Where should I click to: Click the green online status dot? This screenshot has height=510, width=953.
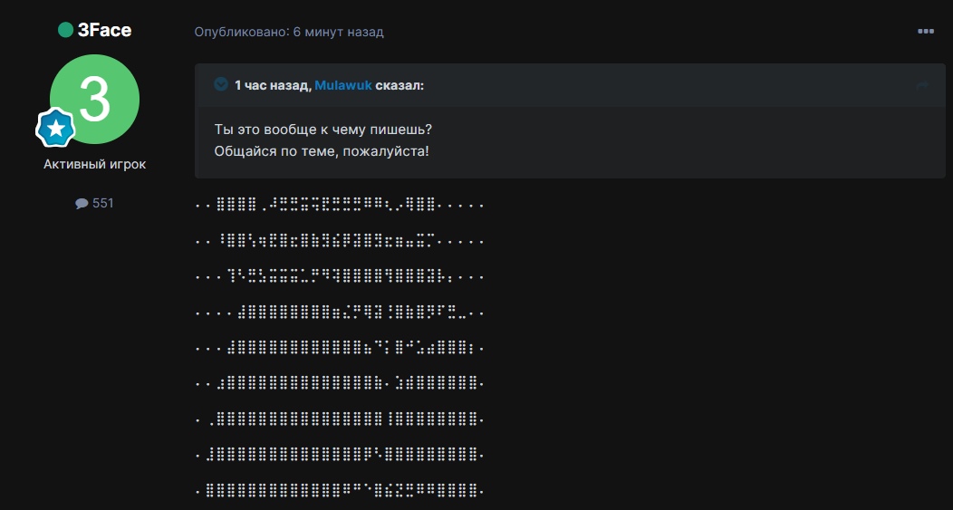(65, 30)
